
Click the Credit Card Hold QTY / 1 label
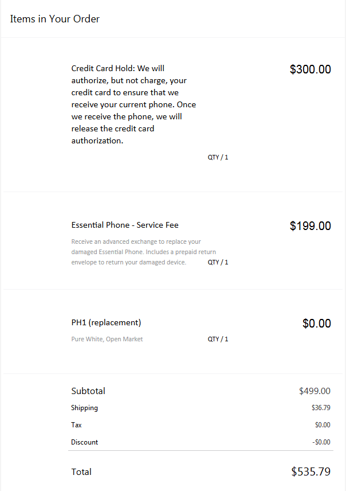[x=218, y=157]
